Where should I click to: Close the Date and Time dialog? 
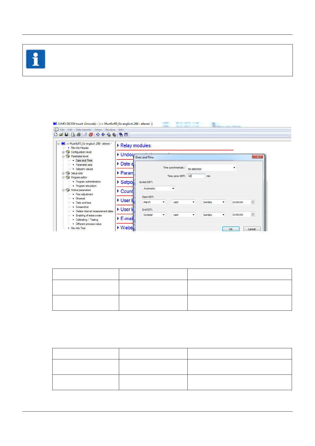pos(257,157)
